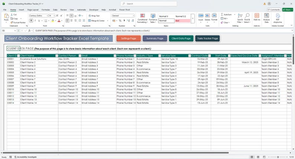Click the Paste clipboard icon
The width and height of the screenshot is (295, 159).
(x=6, y=16)
